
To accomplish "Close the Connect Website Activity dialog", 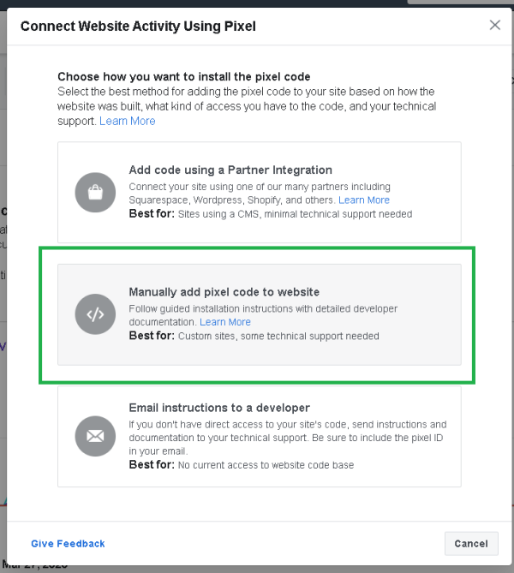I will 495,25.
